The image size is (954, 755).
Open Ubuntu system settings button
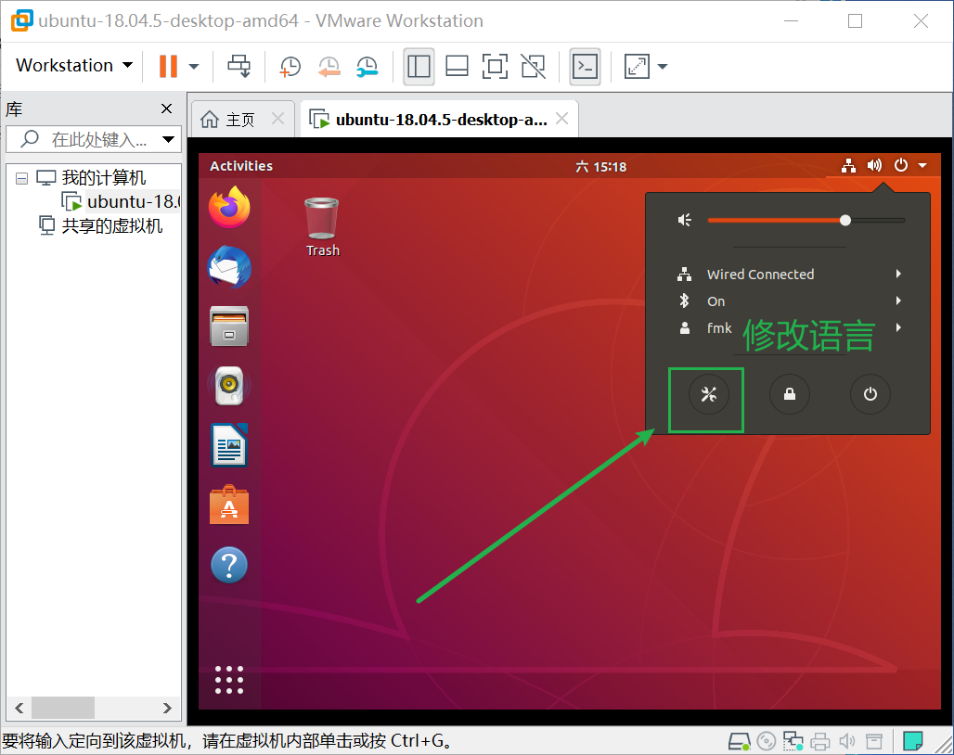tap(709, 394)
